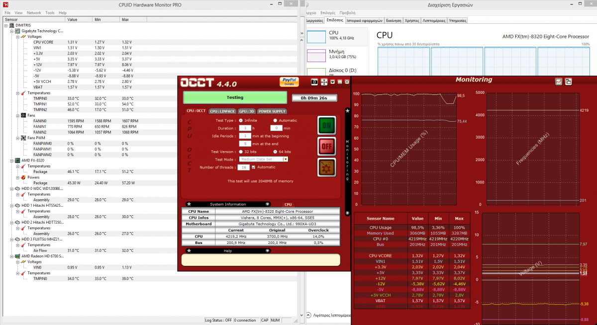Click the DIMITRIS computer icon in the sensor tree
This screenshot has width=597, height=325.
tap(11, 25)
